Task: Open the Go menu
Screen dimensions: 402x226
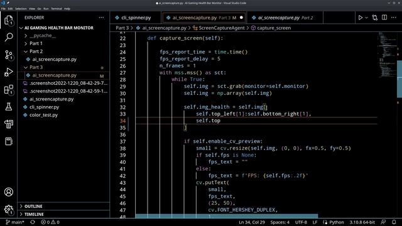Action: (39, 8)
